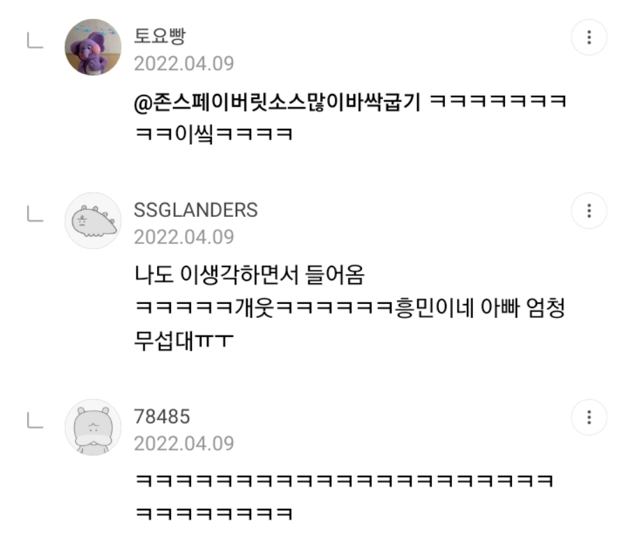Image resolution: width=632 pixels, height=553 pixels.
Task: Open more options for 토요빵's comment
Action: point(589,37)
